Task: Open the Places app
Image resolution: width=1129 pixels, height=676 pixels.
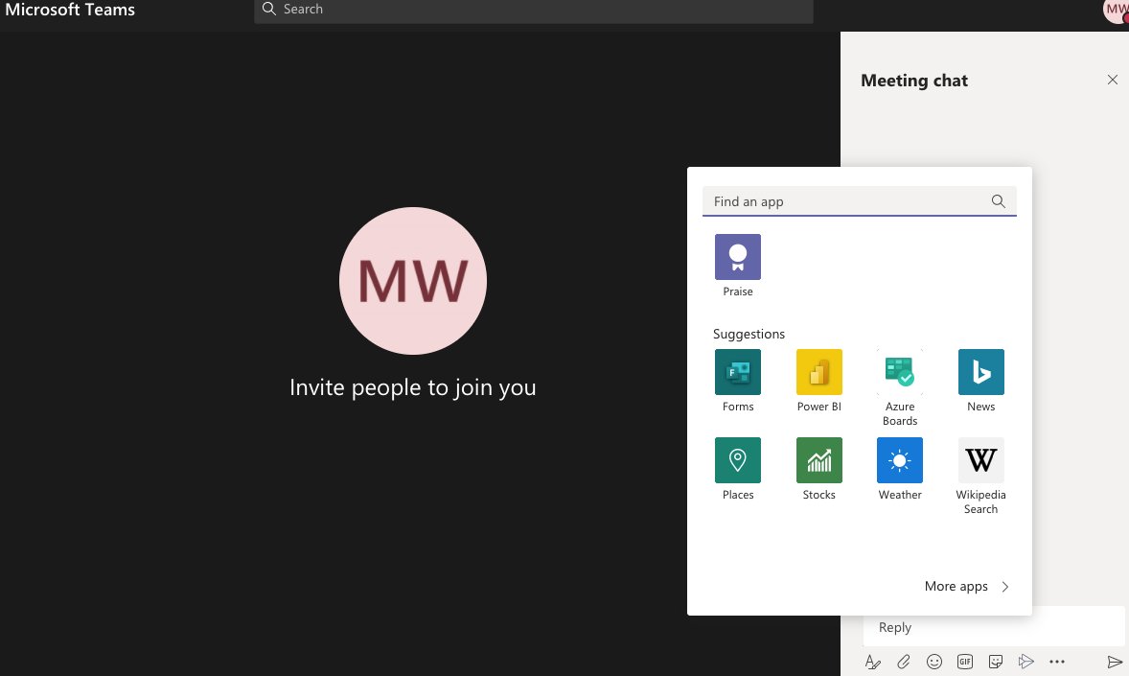Action: pyautogui.click(x=737, y=460)
